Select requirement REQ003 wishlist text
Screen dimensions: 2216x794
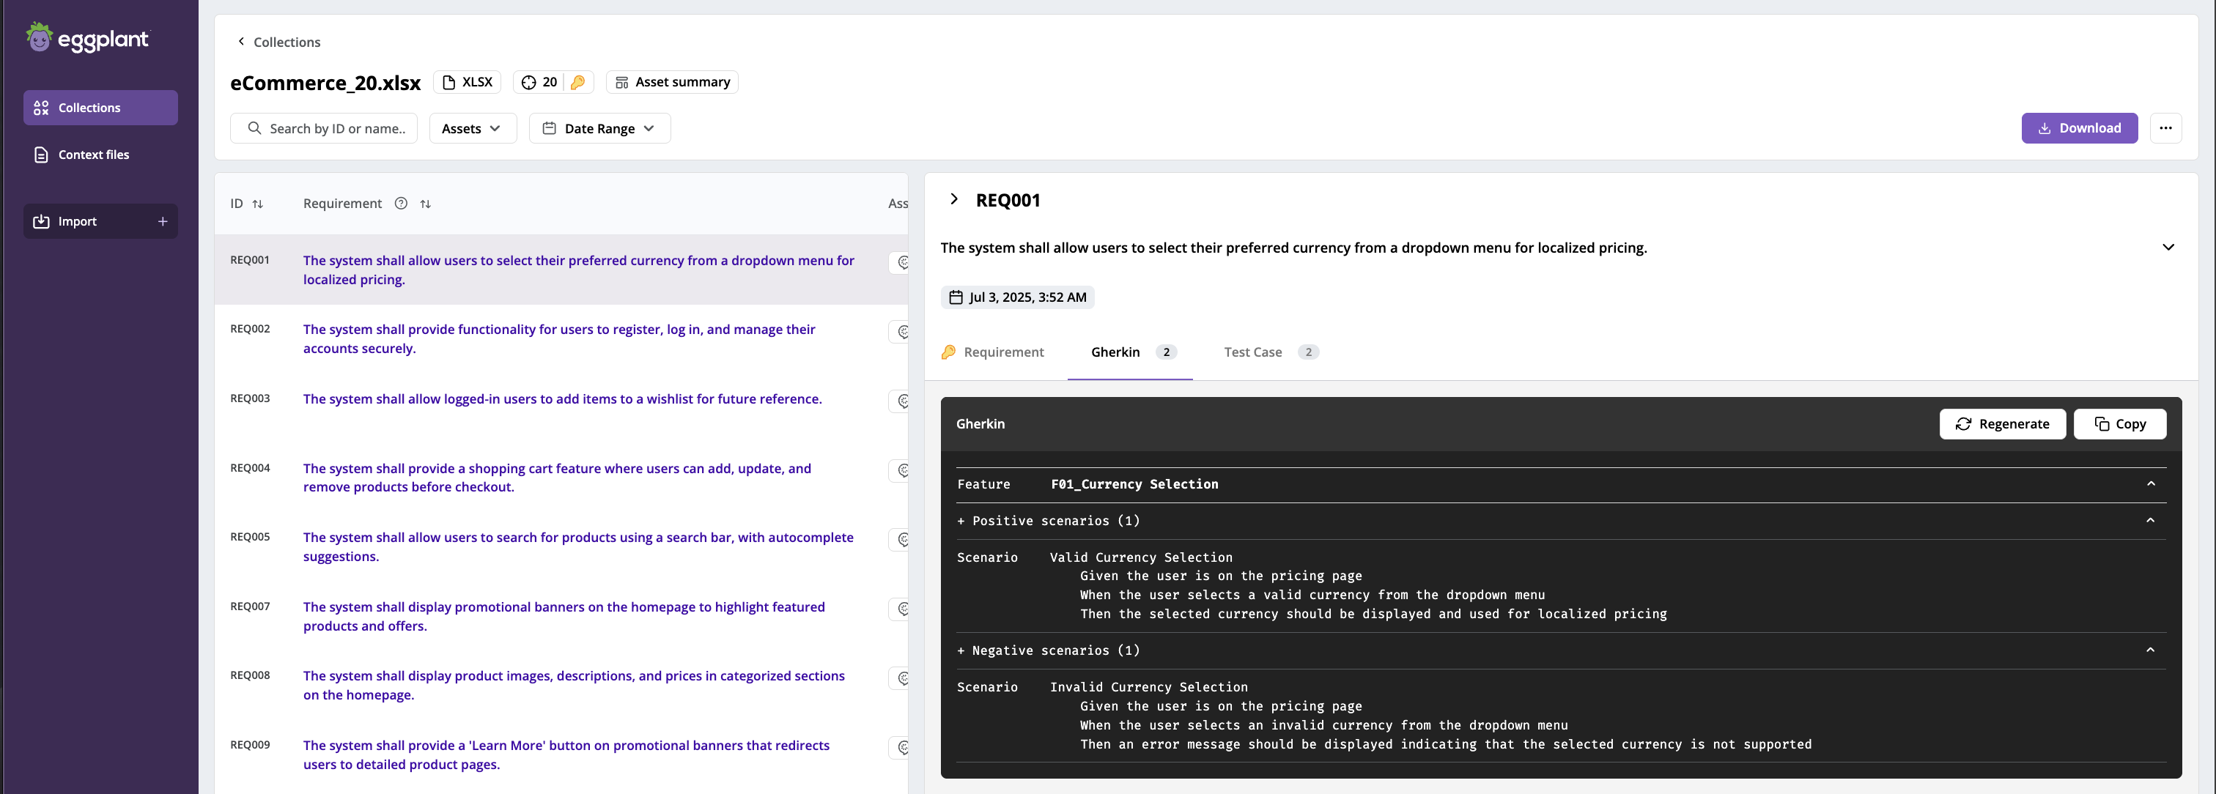coord(563,399)
